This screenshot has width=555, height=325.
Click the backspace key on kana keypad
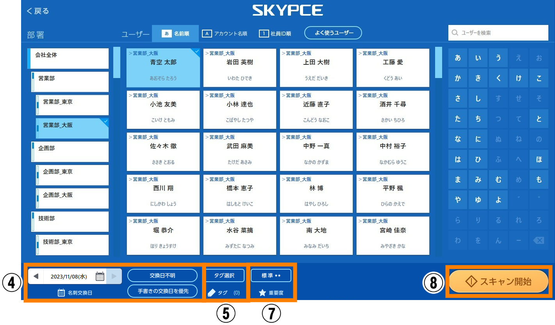pos(539,241)
